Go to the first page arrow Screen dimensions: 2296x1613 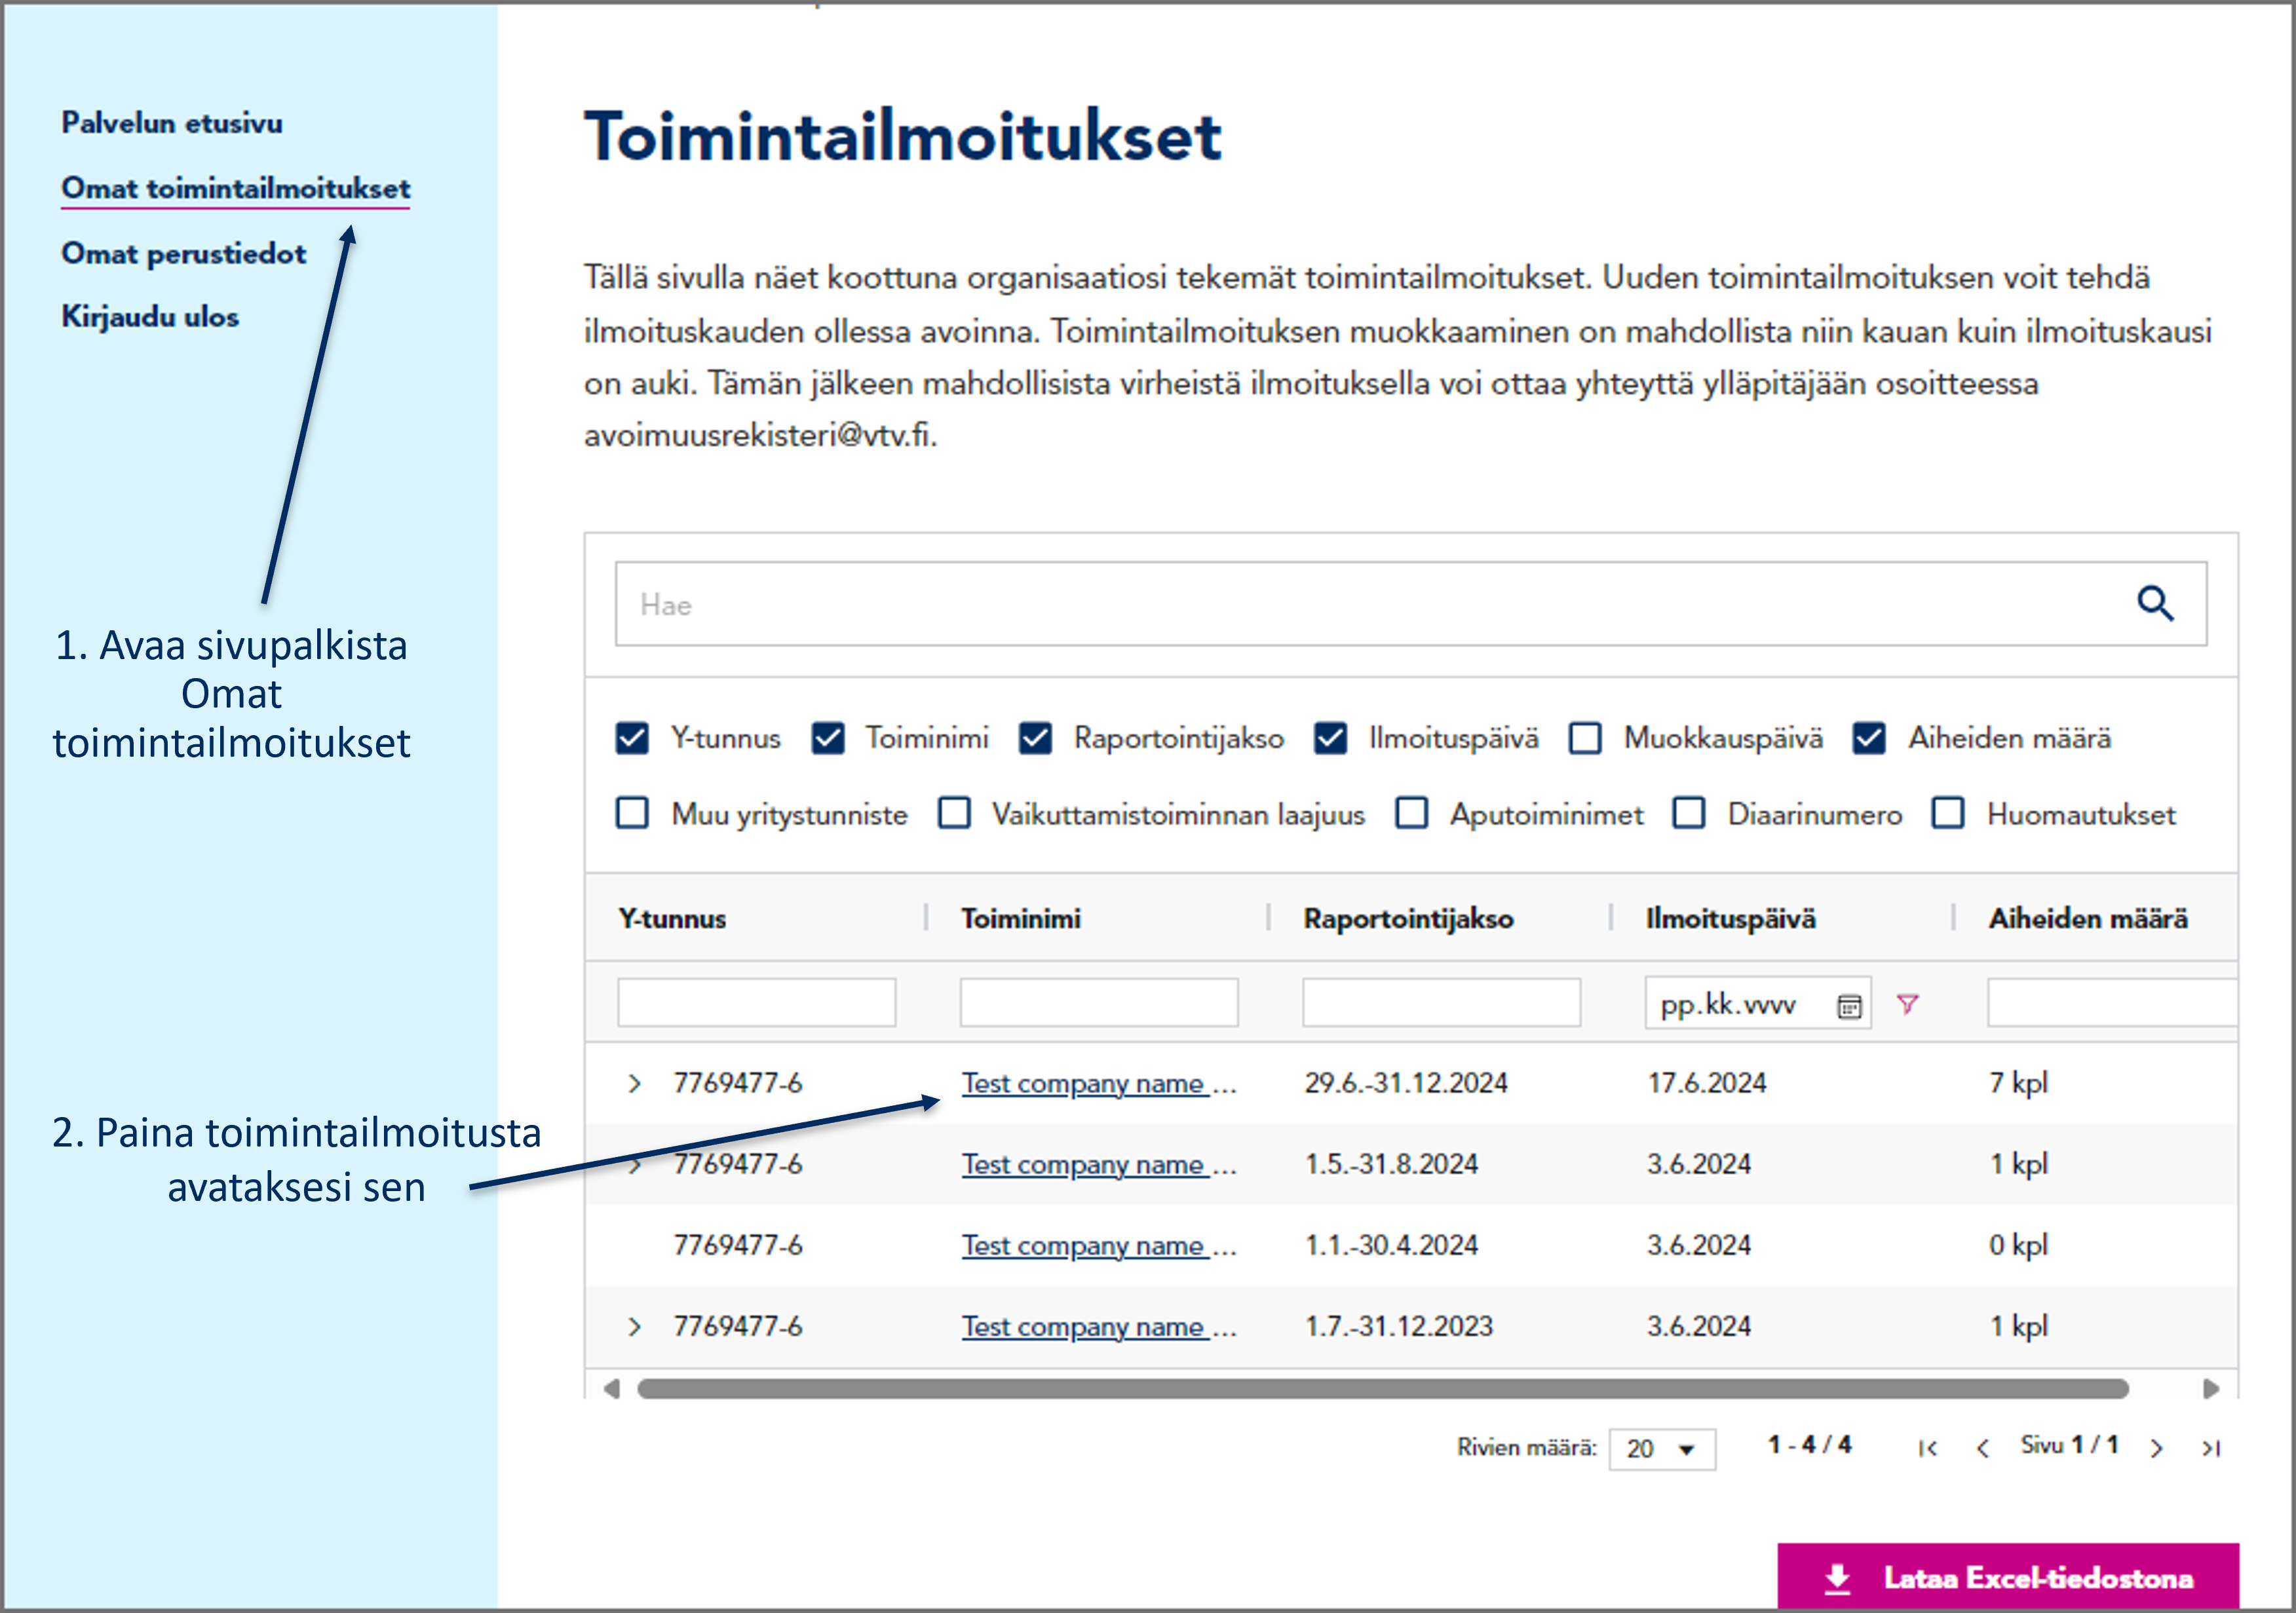click(1927, 1448)
